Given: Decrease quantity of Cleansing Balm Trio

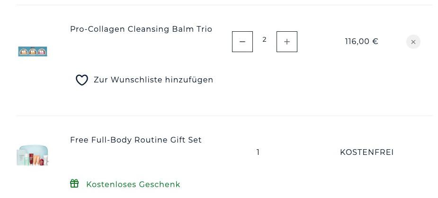Looking at the screenshot, I should tap(242, 42).
